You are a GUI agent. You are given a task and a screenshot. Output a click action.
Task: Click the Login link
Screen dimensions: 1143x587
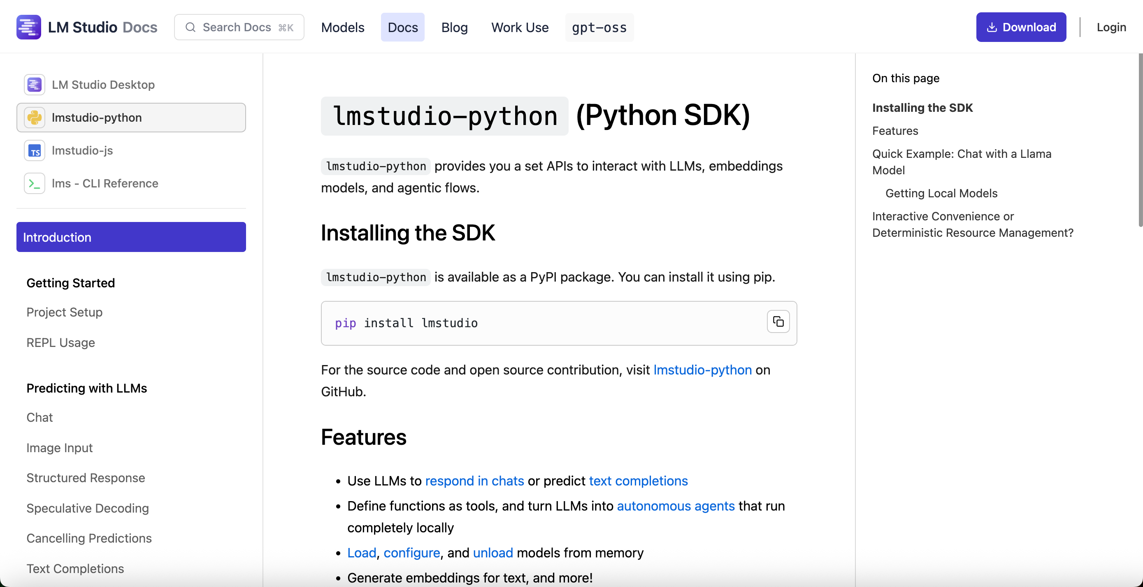click(x=1111, y=27)
